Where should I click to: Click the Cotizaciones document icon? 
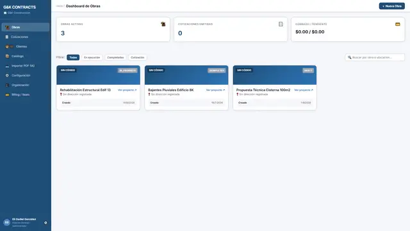tap(7, 37)
